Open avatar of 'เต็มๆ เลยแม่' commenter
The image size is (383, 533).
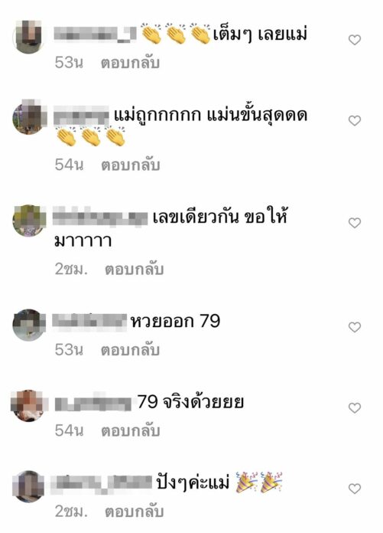pos(29,36)
